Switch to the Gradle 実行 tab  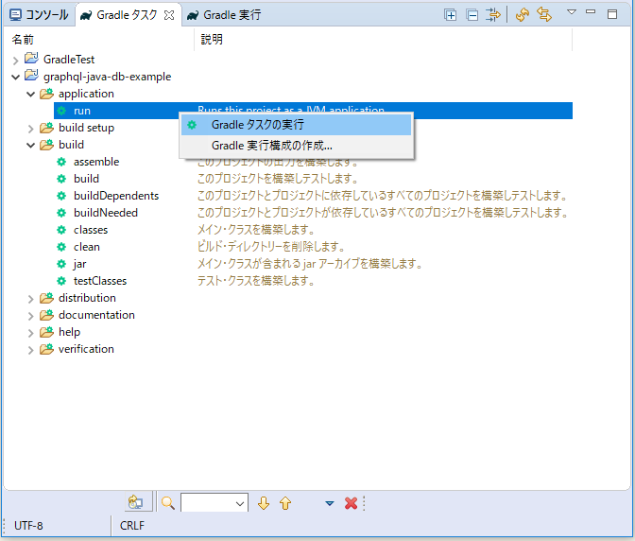(224, 15)
